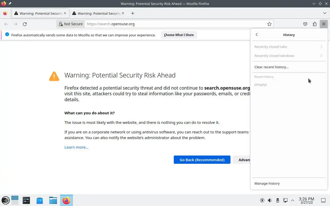Open Recently closed windows submenu
The width and height of the screenshot is (330, 206).
(x=289, y=56)
